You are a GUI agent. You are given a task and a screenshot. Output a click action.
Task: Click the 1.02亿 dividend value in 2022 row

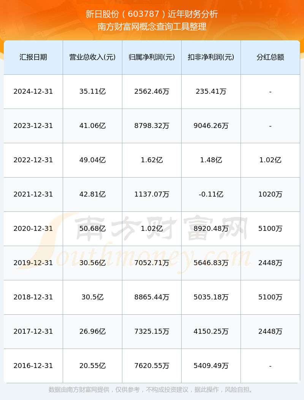(271, 160)
